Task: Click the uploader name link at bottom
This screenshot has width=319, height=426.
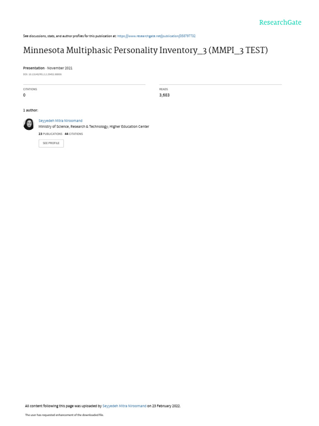Action: point(124,406)
